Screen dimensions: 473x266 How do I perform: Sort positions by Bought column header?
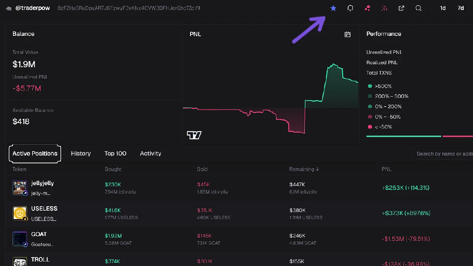(113, 169)
